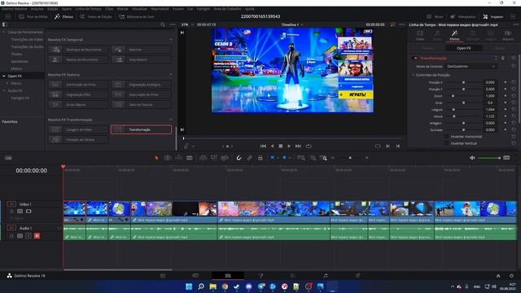Viewport: 521px width, 293px height.
Task: Open the Mixer panel
Action: 435,16
